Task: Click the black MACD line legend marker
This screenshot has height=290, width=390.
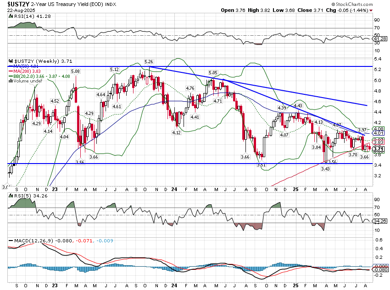Action: tap(11, 241)
